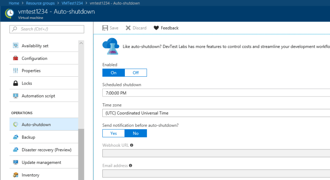330x180 pixels.
Task: Open Configuration menu item
Action: [x=44, y=58]
